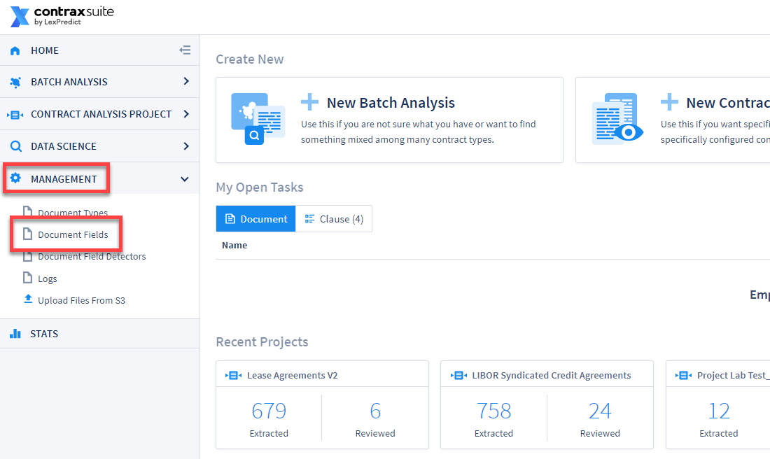
Task: Select the Document tab in My Open Tasks
Action: [255, 219]
